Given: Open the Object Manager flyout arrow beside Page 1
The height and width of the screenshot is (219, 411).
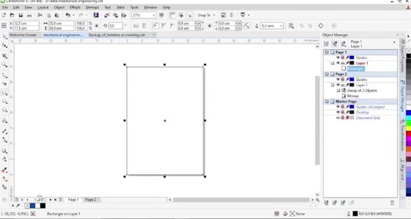Looking at the screenshot, I should (x=394, y=42).
